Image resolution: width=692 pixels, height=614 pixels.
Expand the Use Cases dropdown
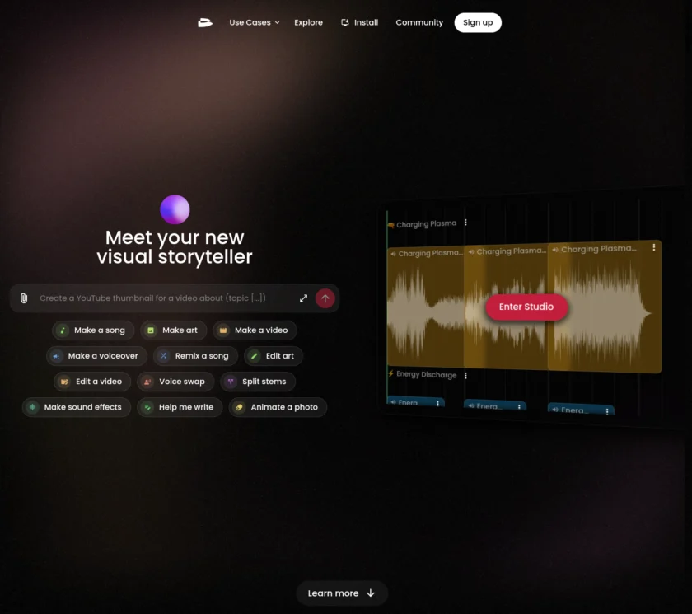(x=255, y=22)
